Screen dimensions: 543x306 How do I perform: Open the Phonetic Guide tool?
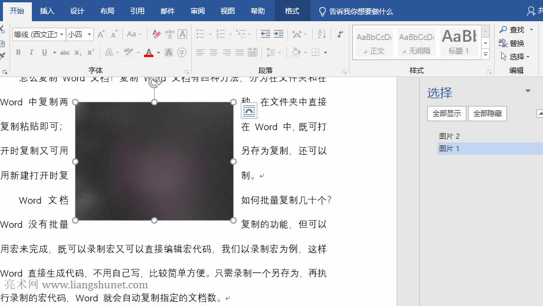tap(169, 35)
